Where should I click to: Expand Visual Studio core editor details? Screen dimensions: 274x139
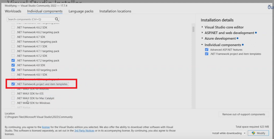click(202, 27)
